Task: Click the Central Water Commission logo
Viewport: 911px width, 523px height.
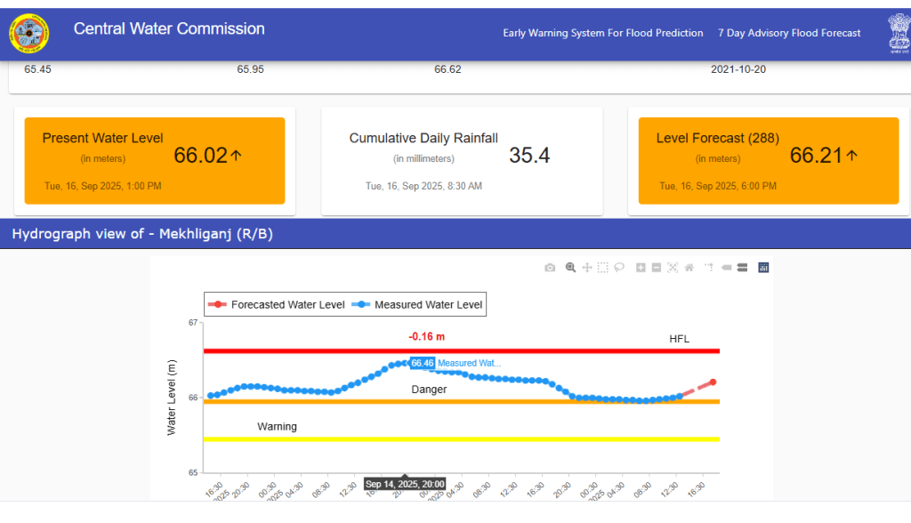Action: tap(29, 34)
